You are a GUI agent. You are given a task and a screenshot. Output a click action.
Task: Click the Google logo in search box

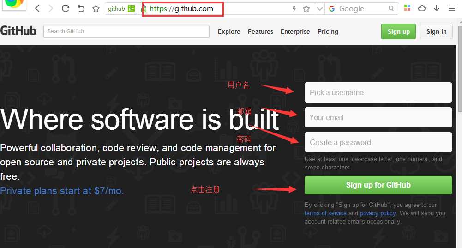pos(332,9)
